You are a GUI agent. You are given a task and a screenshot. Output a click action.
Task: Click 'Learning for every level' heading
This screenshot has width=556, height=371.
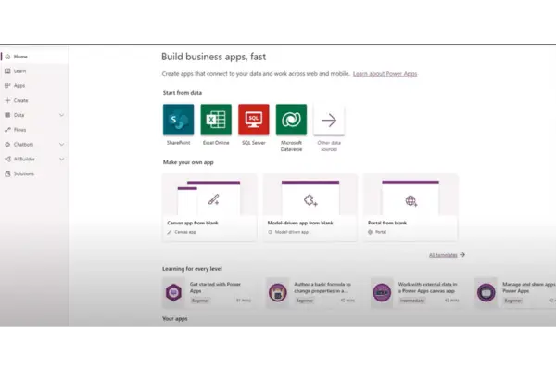click(192, 269)
